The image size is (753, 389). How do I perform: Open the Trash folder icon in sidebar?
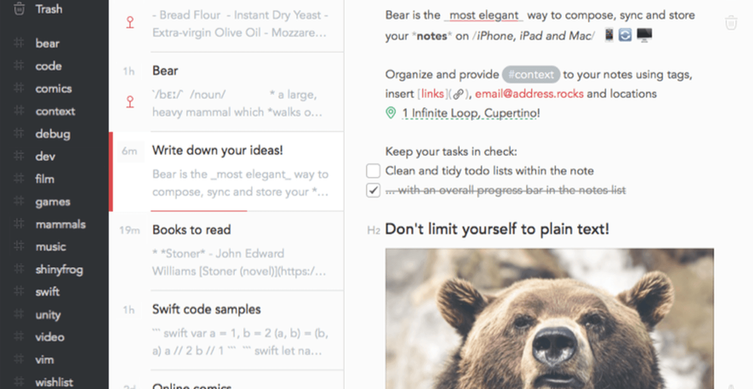pyautogui.click(x=19, y=8)
